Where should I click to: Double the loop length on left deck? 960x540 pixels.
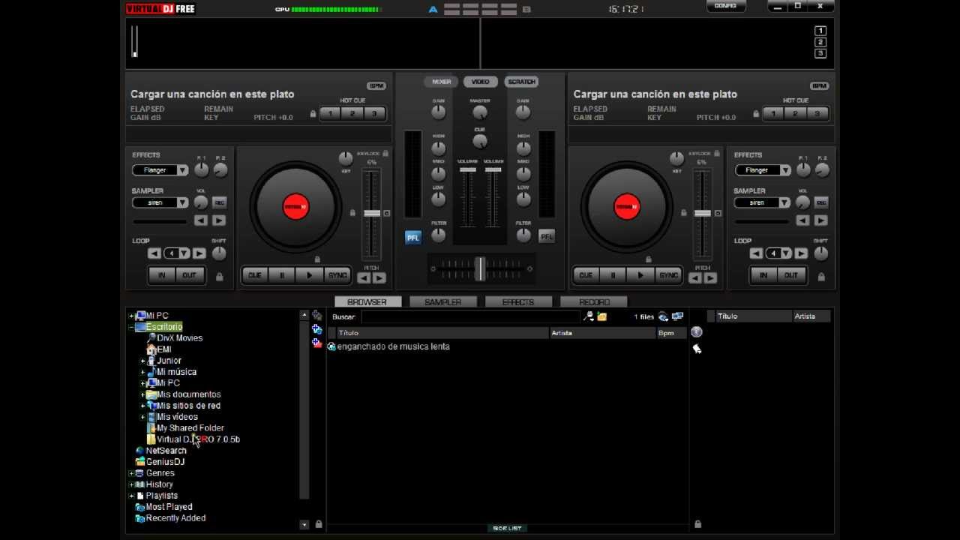pyautogui.click(x=199, y=253)
